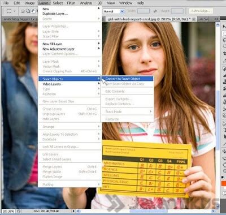
Task: Open the Analysis menu
Action: pyautogui.click(x=86, y=3)
